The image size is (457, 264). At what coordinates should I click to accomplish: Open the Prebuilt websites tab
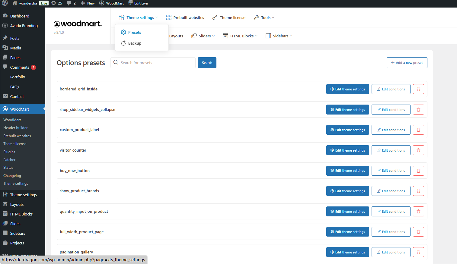click(x=185, y=17)
